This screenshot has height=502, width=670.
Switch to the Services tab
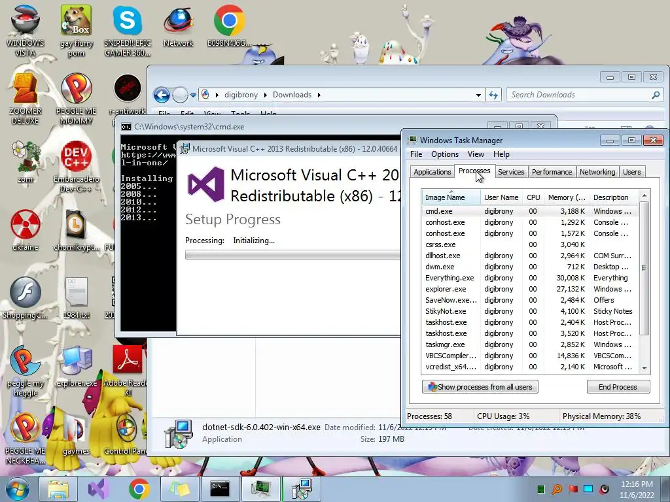pyautogui.click(x=511, y=172)
